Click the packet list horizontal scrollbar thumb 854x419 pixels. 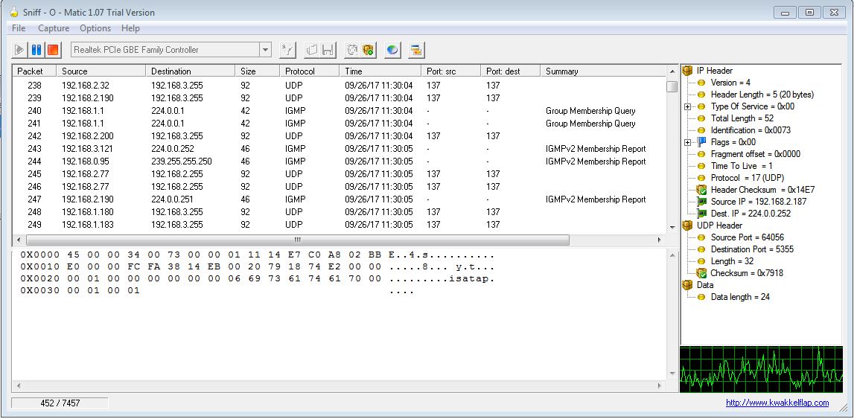[x=298, y=240]
